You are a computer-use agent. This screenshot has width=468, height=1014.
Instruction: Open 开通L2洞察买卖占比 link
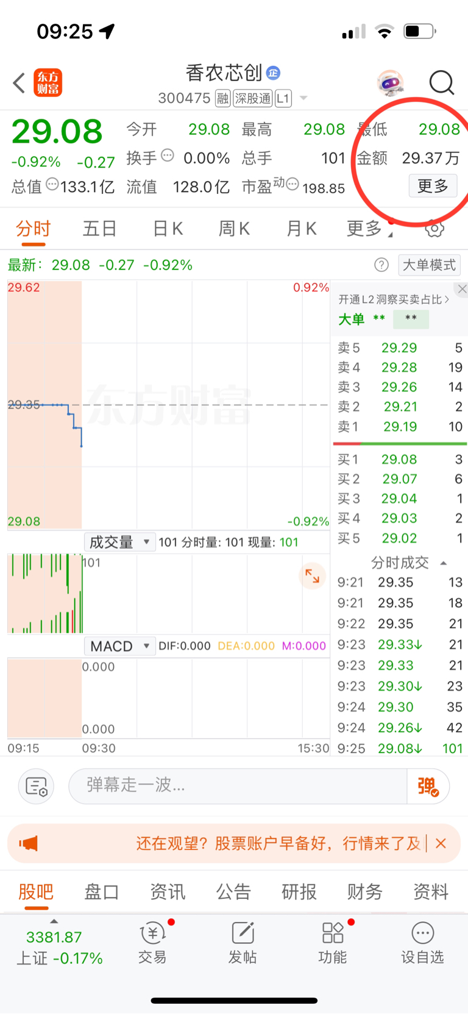point(394,299)
